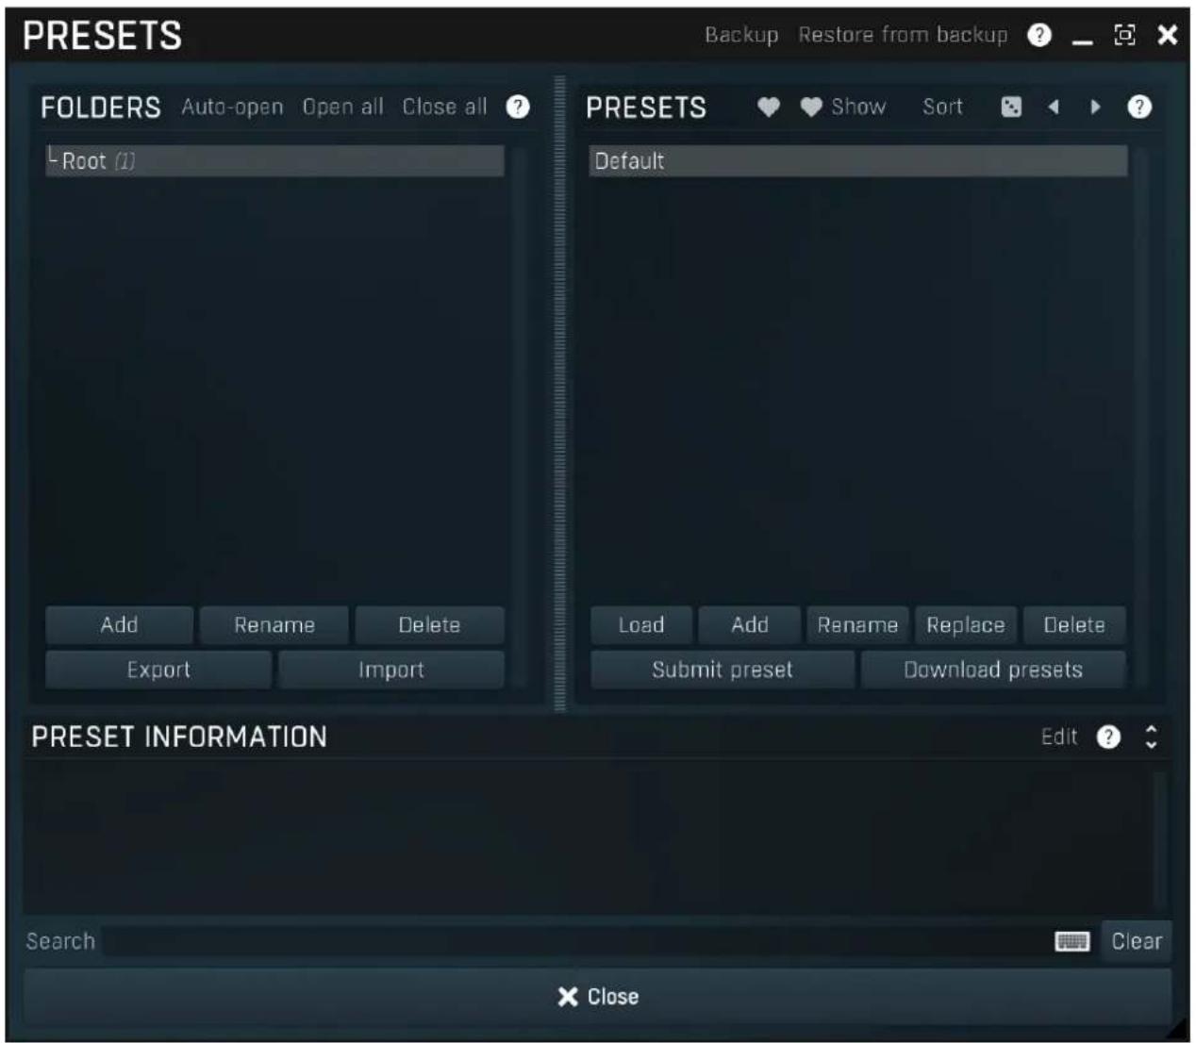Mark preset as favorite with heart icon

(769, 107)
